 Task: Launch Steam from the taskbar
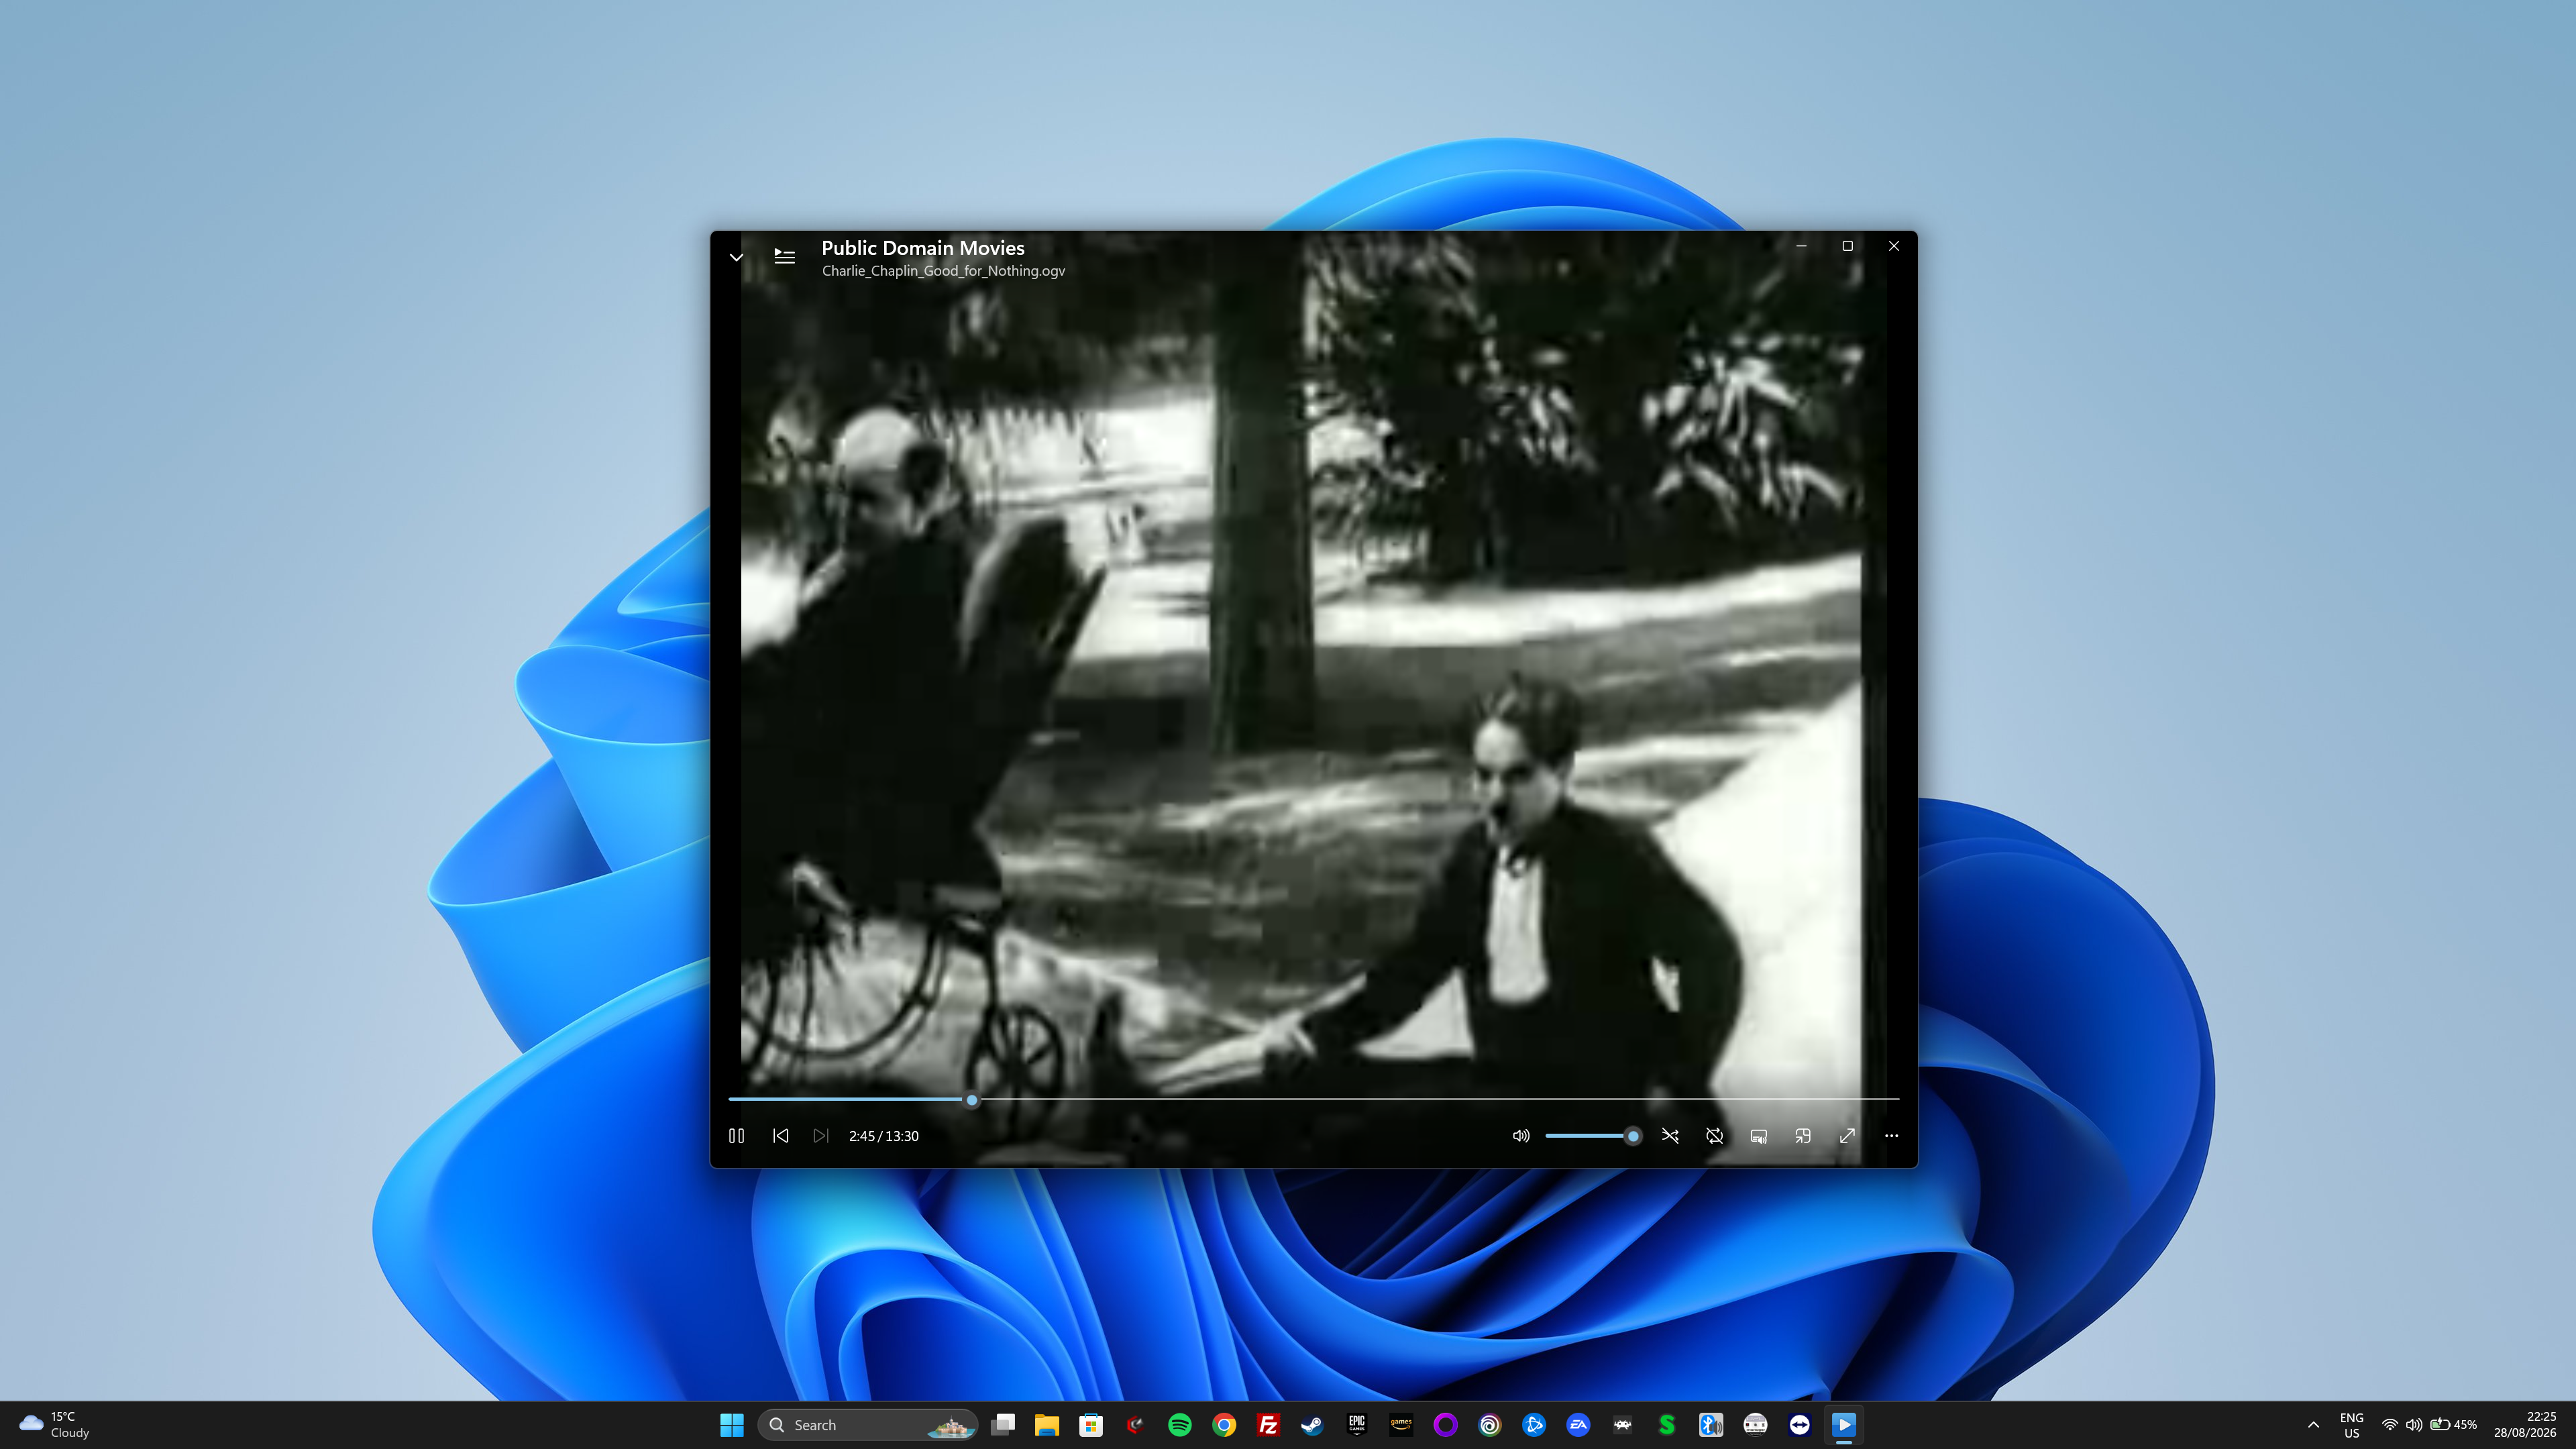tap(1312, 1425)
